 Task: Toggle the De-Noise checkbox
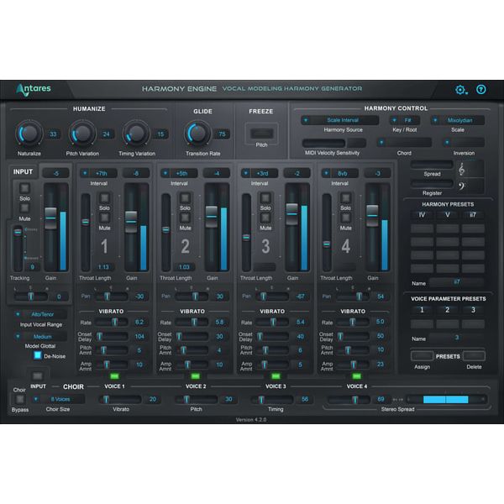[38, 354]
